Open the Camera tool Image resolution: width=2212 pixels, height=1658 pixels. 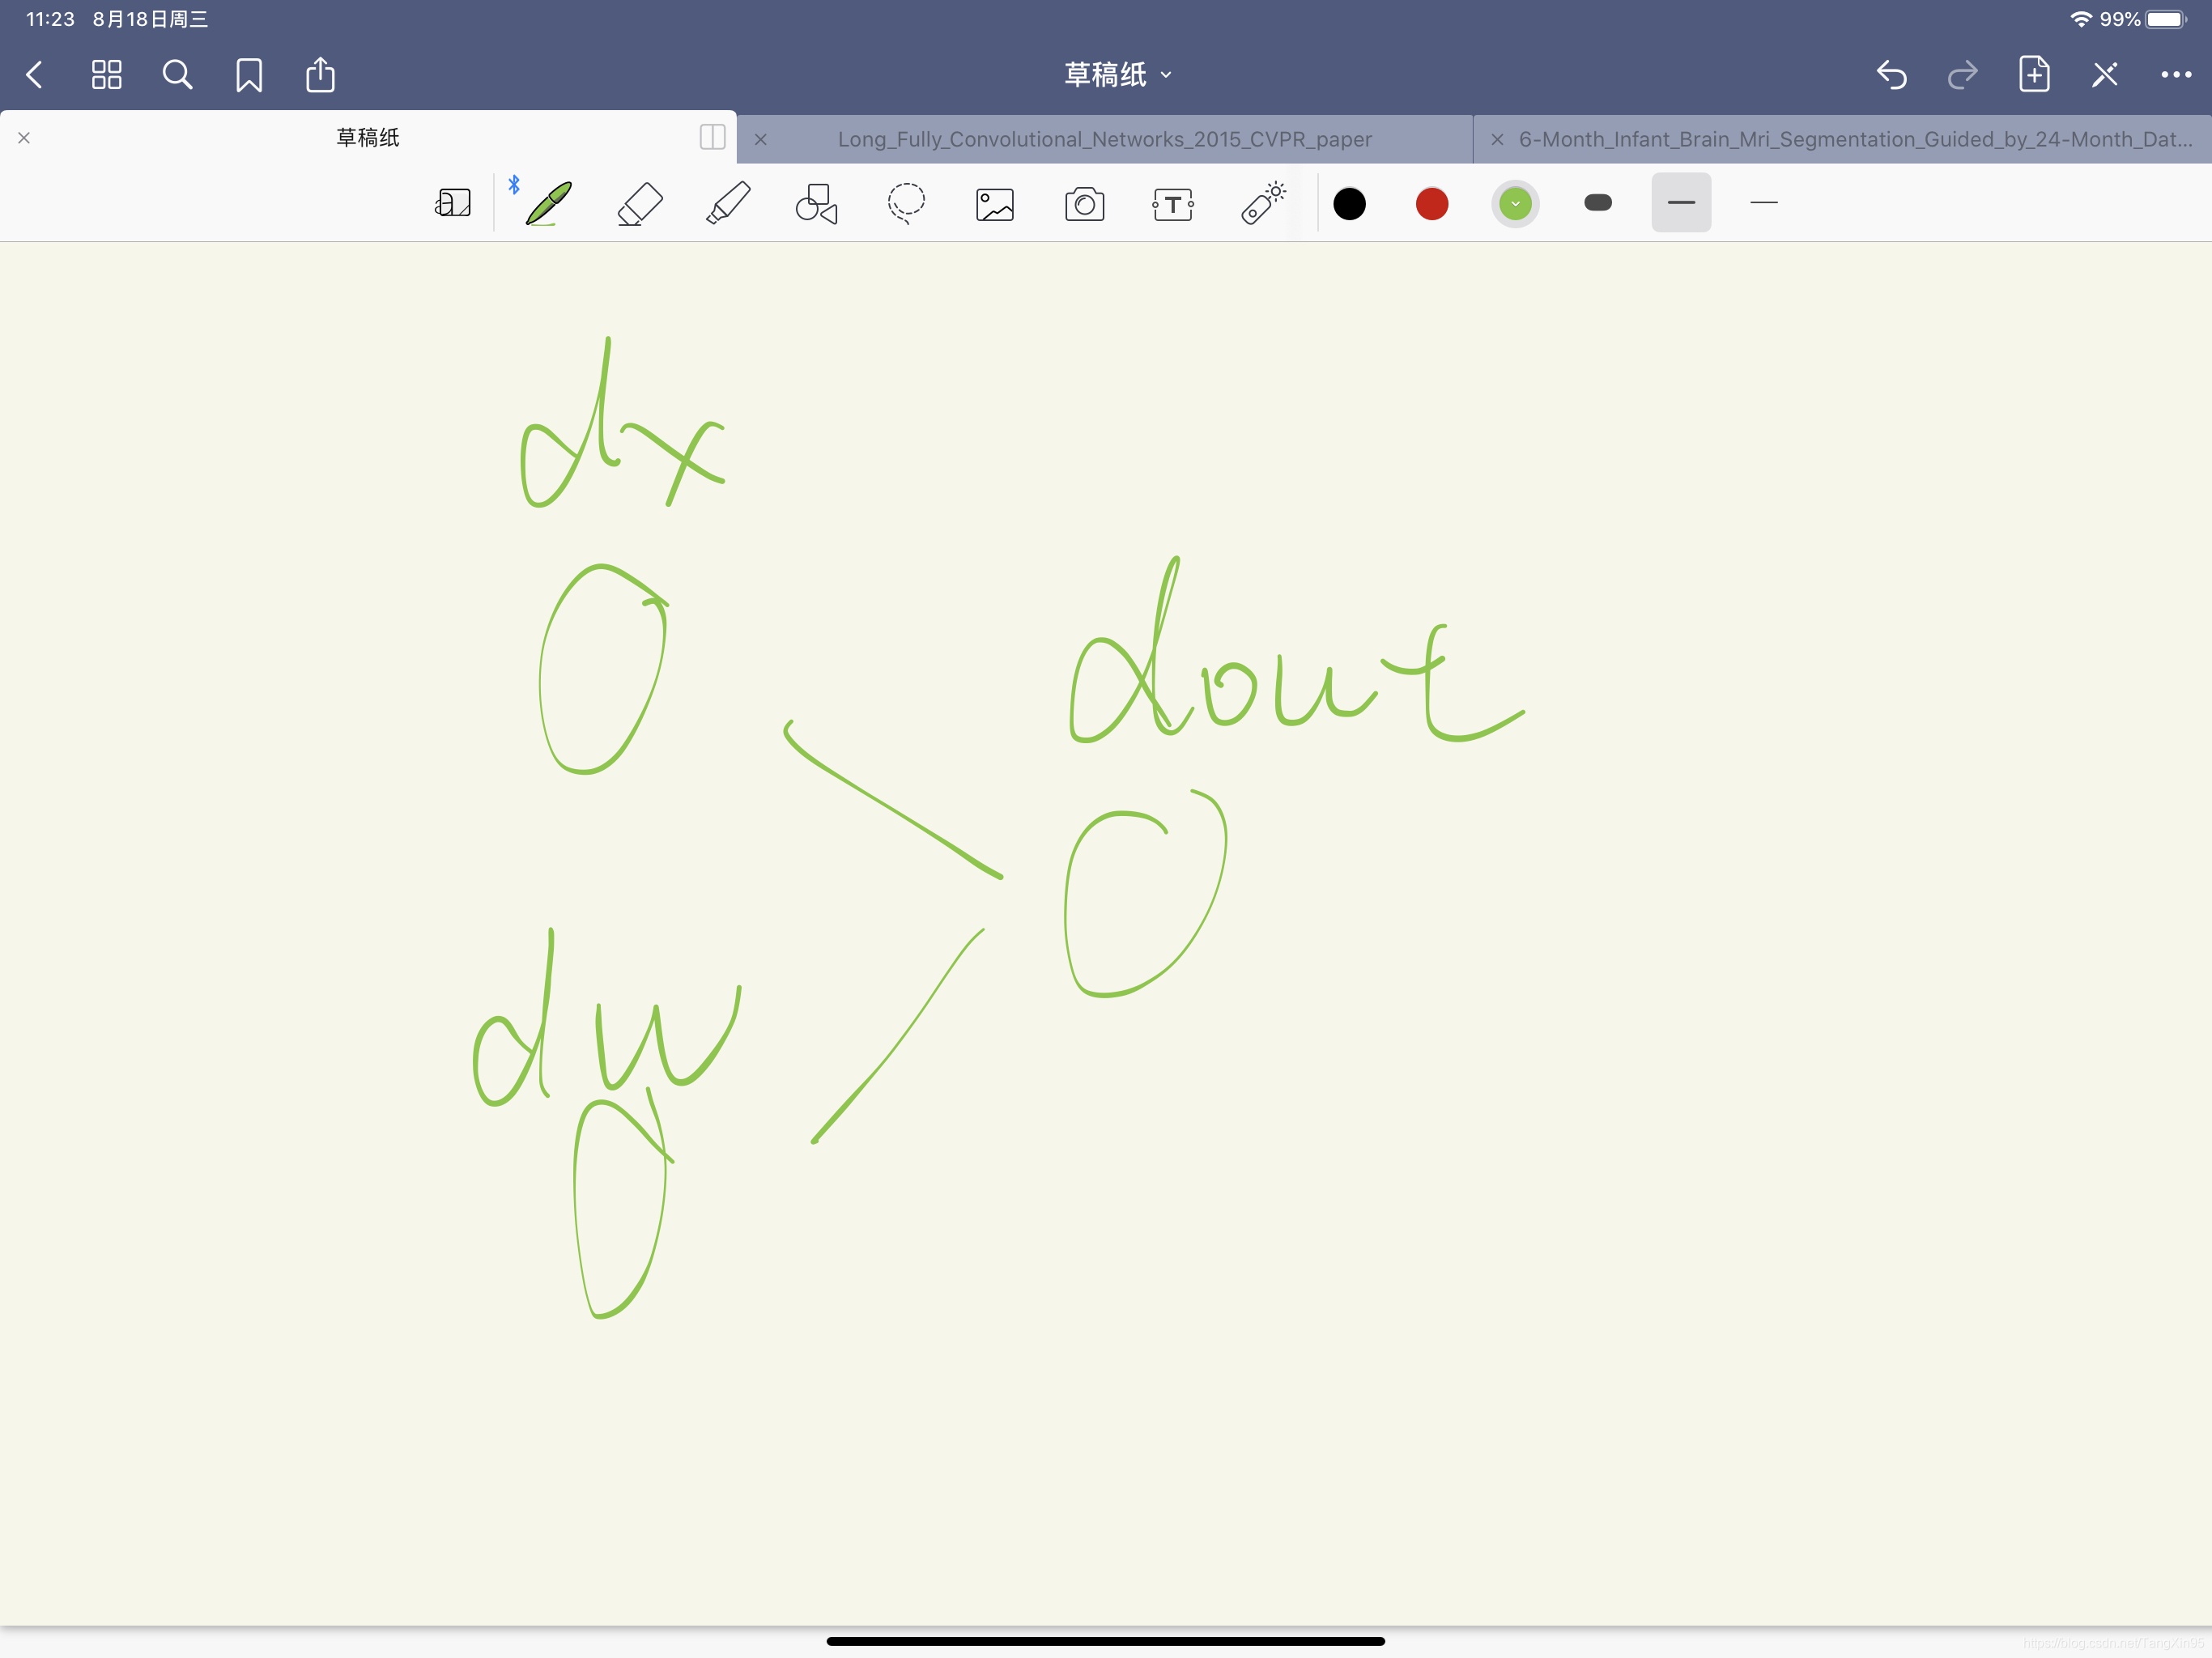[1084, 204]
